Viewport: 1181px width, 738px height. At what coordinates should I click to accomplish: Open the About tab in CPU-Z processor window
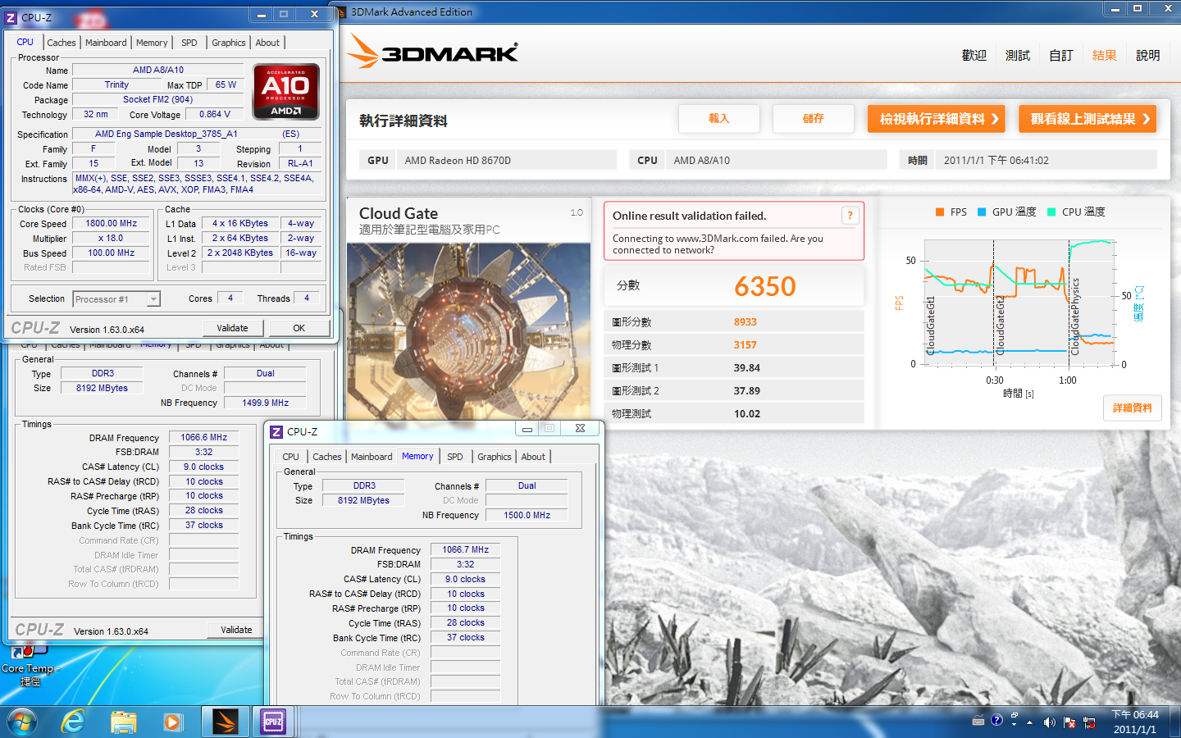267,43
